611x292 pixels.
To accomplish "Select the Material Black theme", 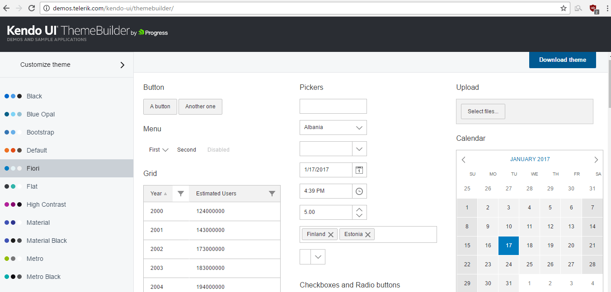I will click(x=66, y=241).
